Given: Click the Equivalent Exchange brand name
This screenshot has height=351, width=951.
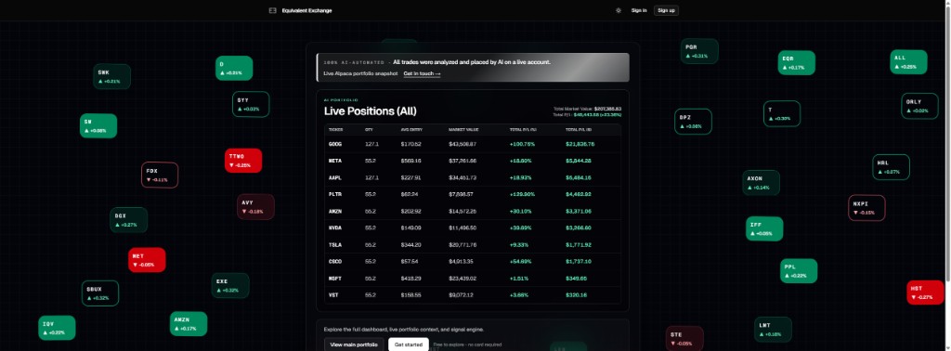Looking at the screenshot, I should [x=306, y=10].
